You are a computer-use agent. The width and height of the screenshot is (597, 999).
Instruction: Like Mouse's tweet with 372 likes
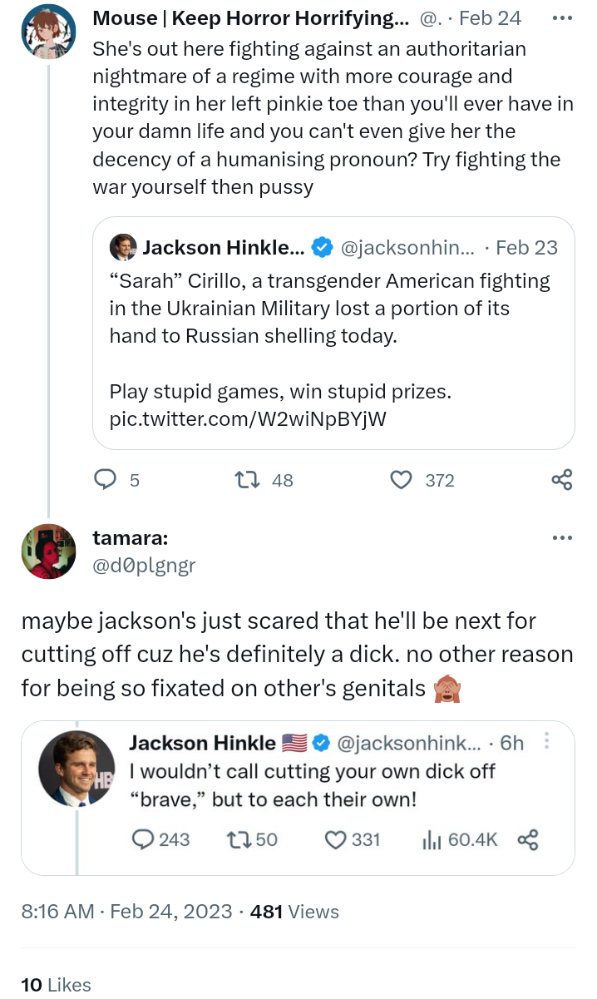tap(402, 480)
